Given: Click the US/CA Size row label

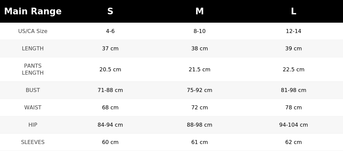Looking at the screenshot, I should click(33, 31).
